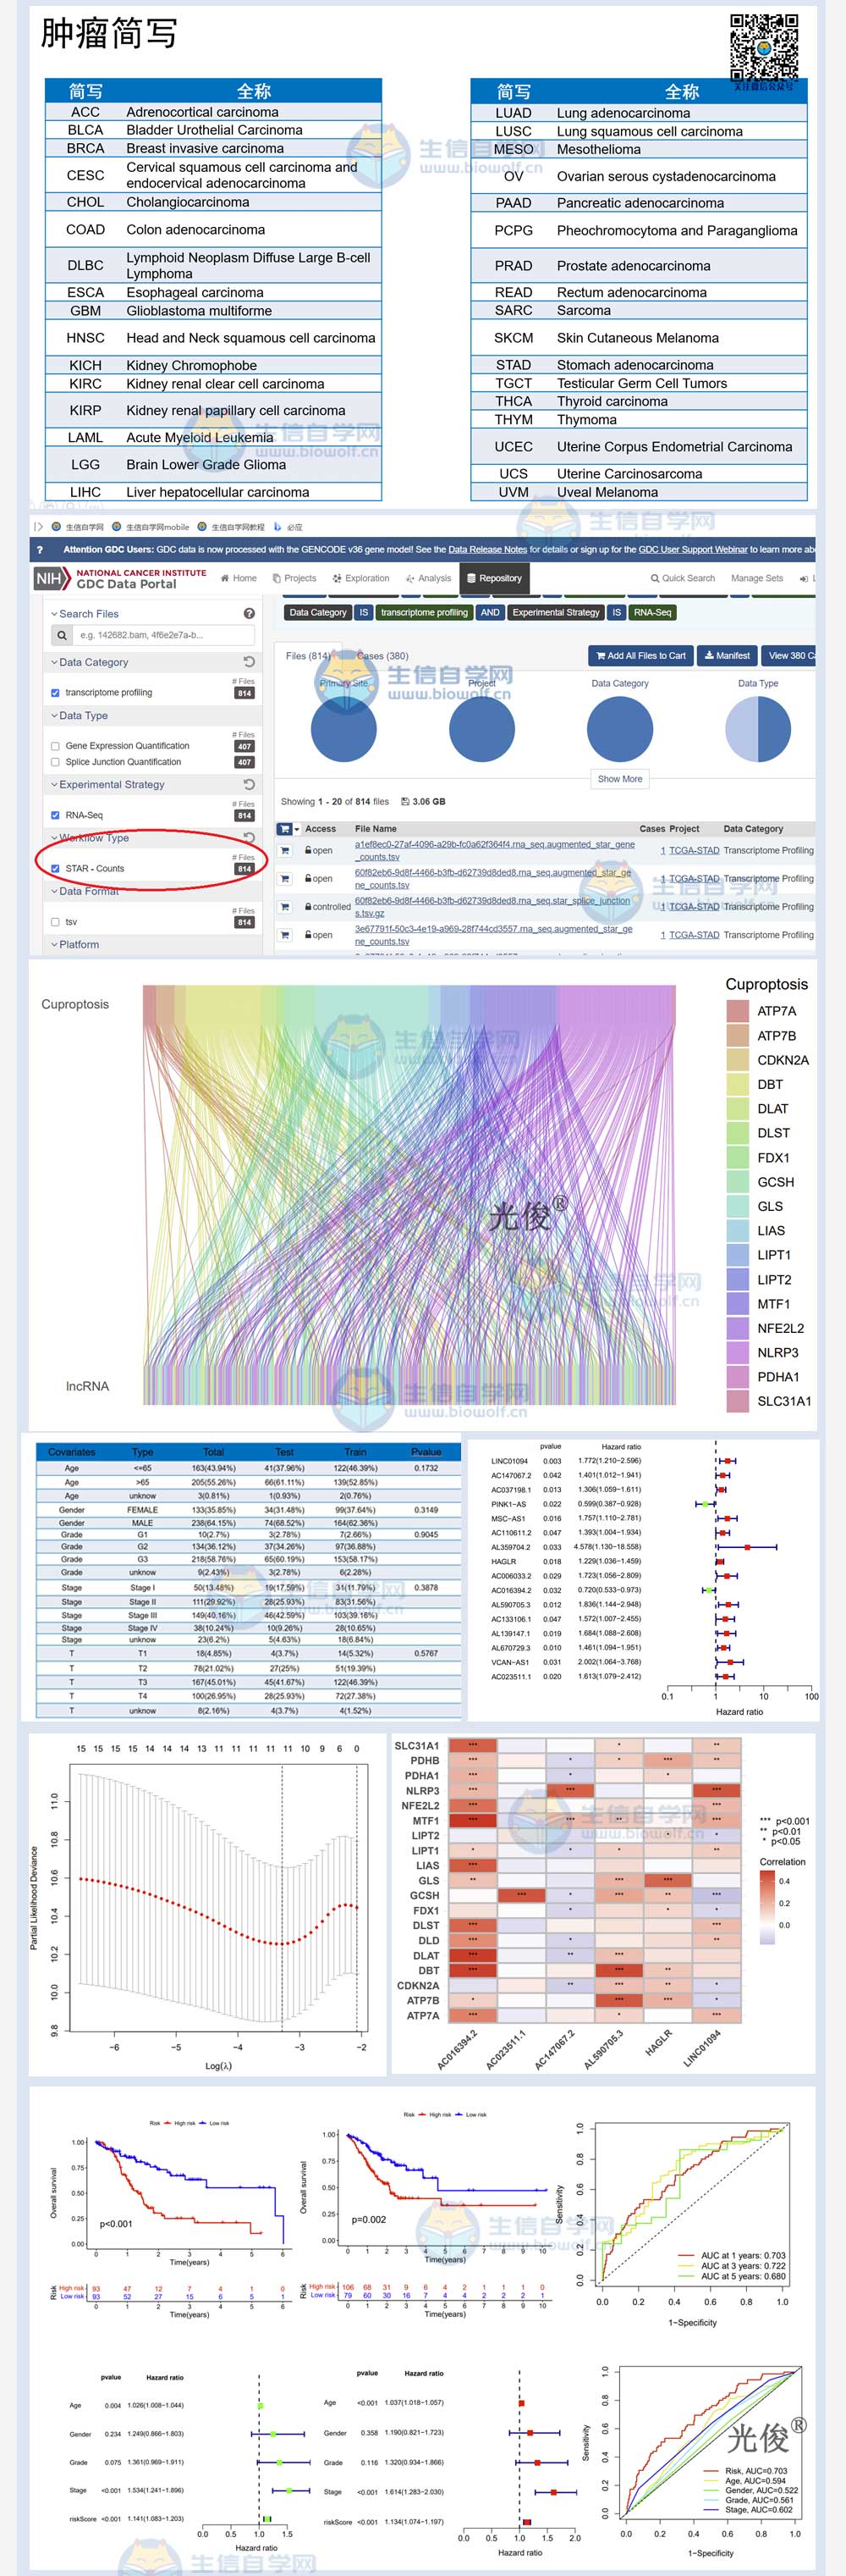Uncheck the RNA-Seq experimental strategy

coord(55,816)
